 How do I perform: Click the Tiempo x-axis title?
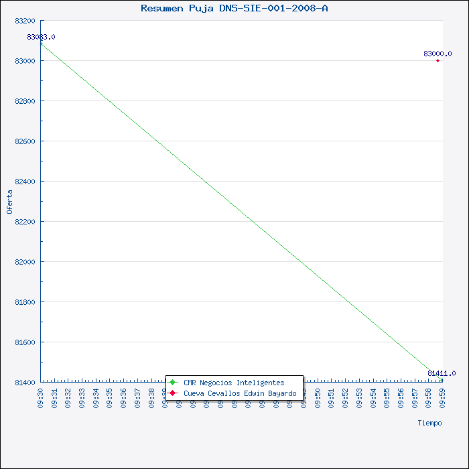pyautogui.click(x=429, y=423)
